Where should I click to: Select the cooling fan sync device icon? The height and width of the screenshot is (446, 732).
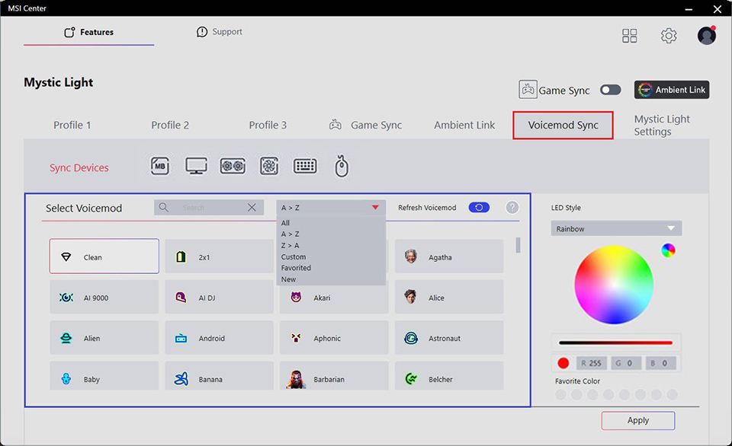tap(269, 166)
